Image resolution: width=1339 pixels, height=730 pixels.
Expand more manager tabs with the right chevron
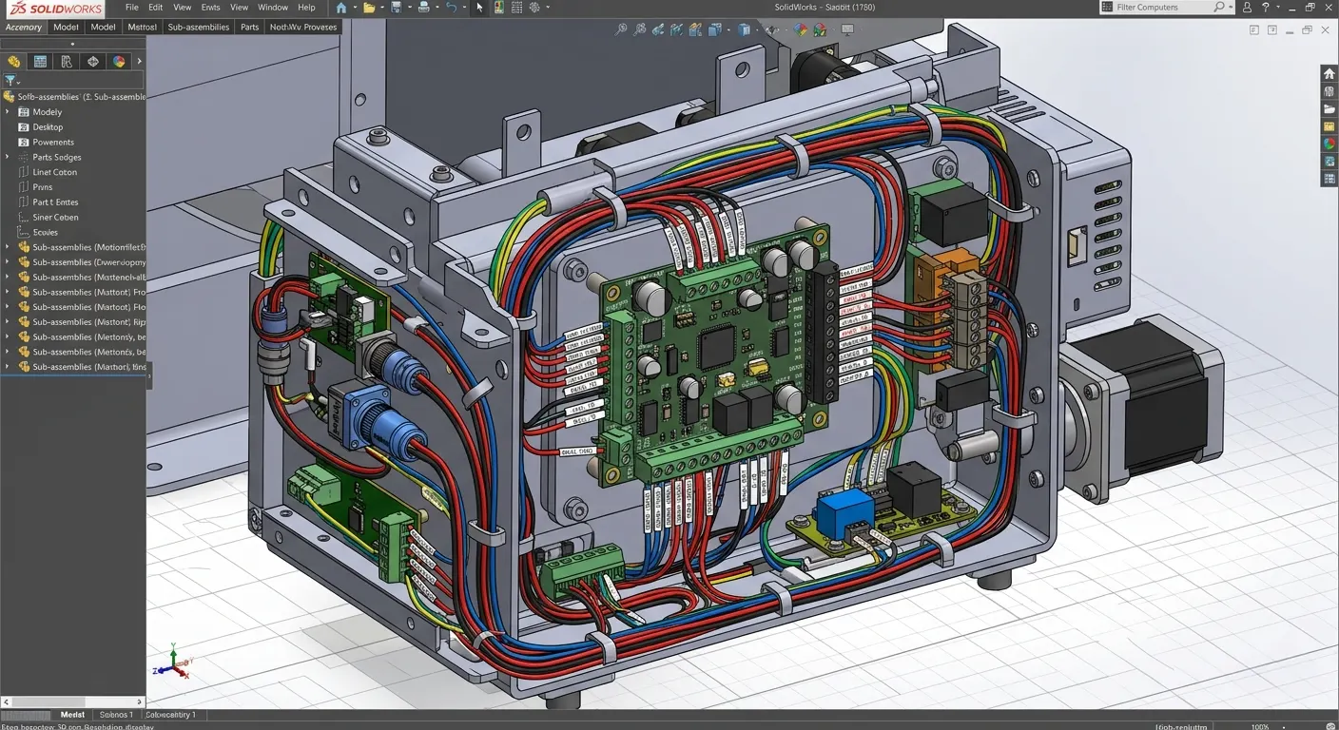coord(139,61)
